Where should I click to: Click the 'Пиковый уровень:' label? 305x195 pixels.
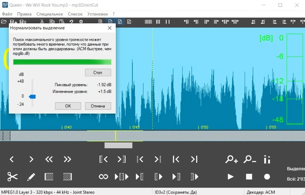coord(71,85)
